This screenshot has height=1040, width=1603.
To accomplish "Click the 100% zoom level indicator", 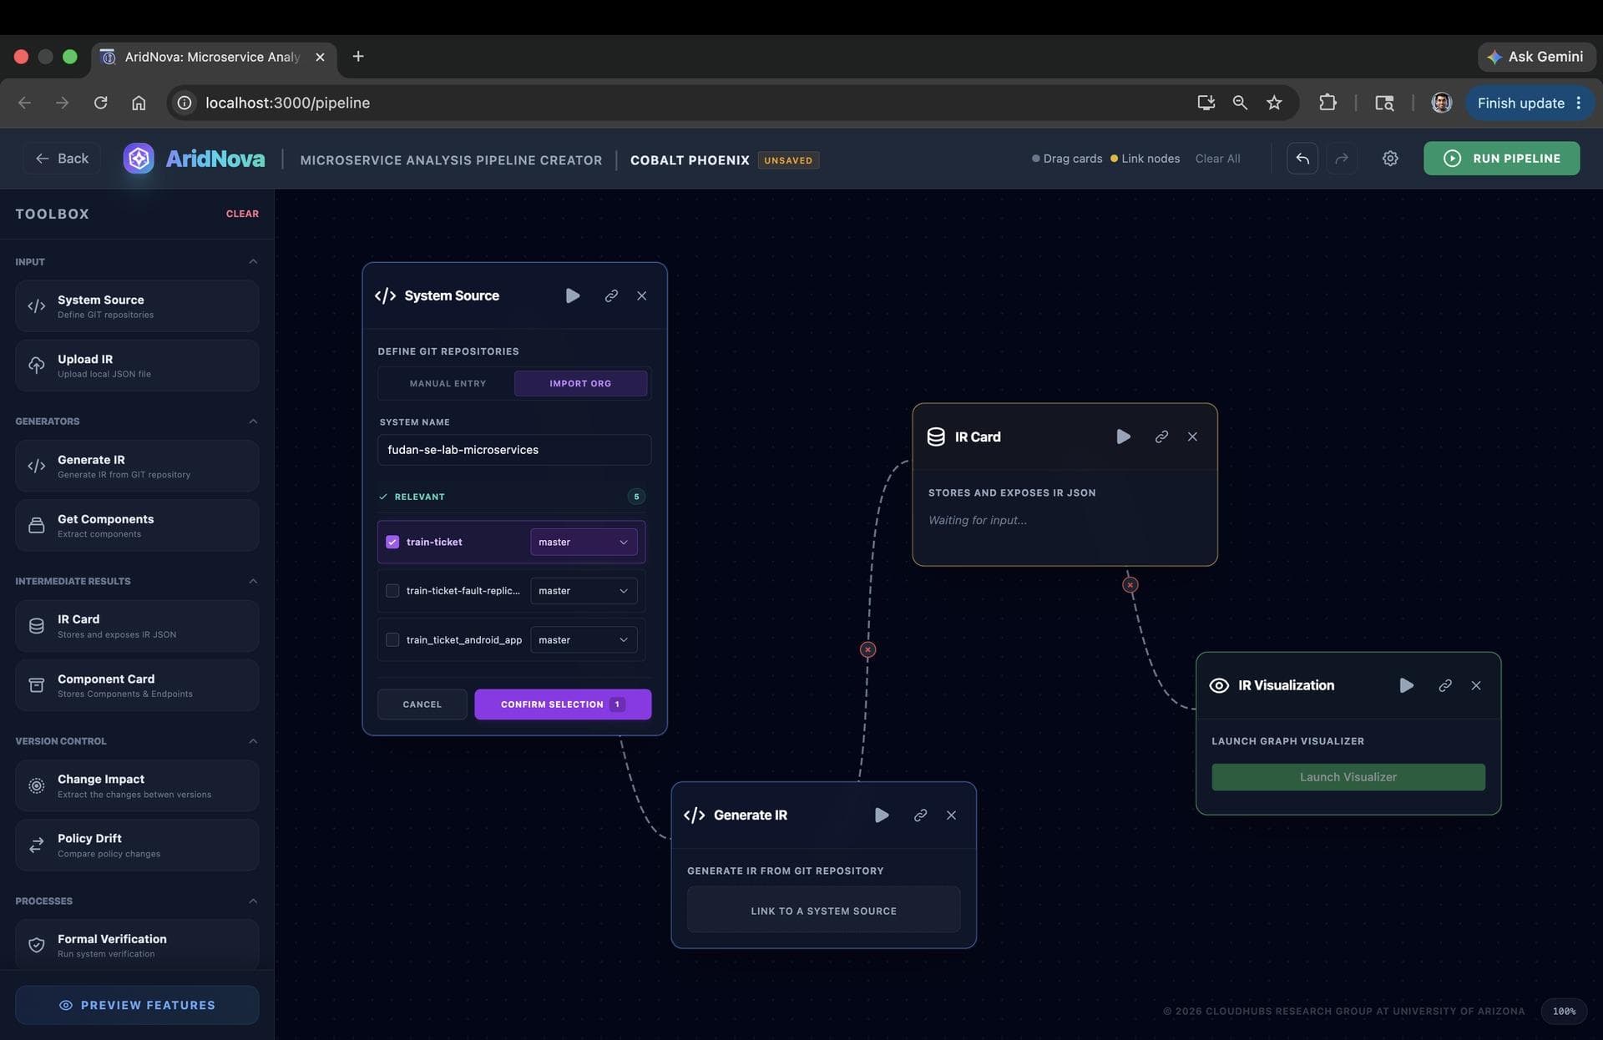I will tap(1564, 1012).
